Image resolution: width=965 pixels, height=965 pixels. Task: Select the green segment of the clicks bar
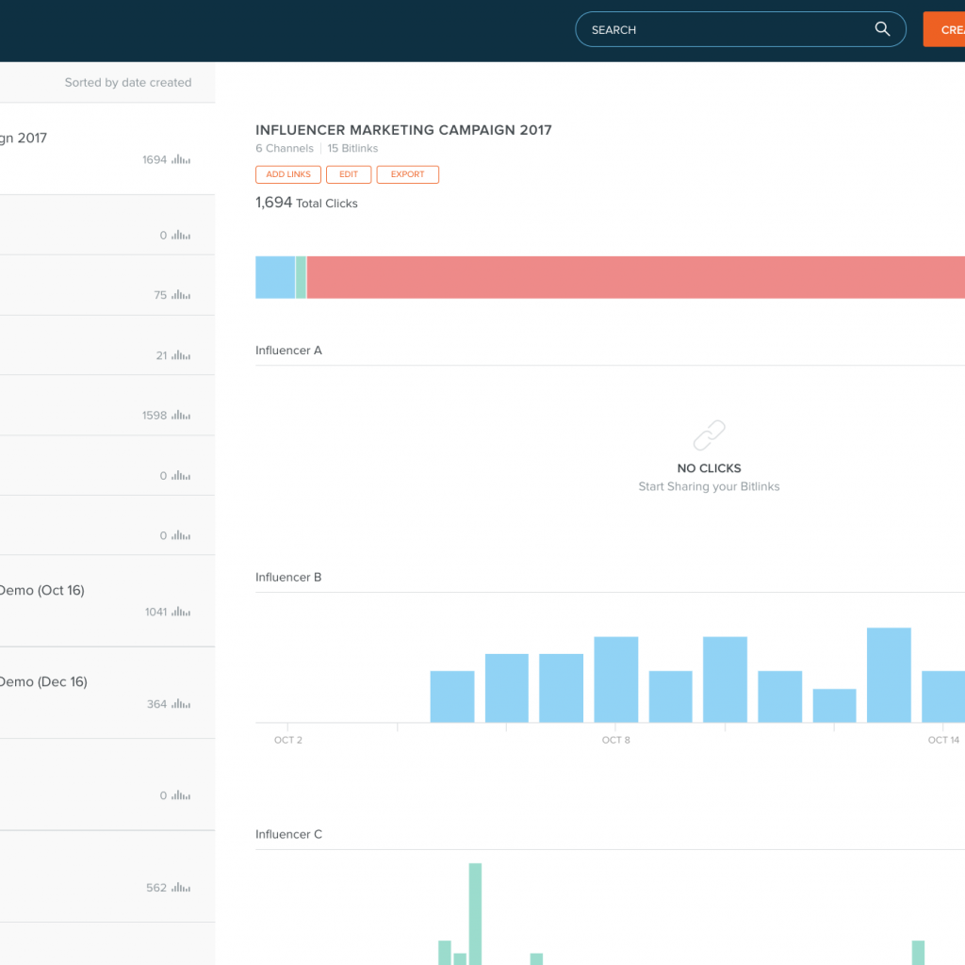(301, 278)
